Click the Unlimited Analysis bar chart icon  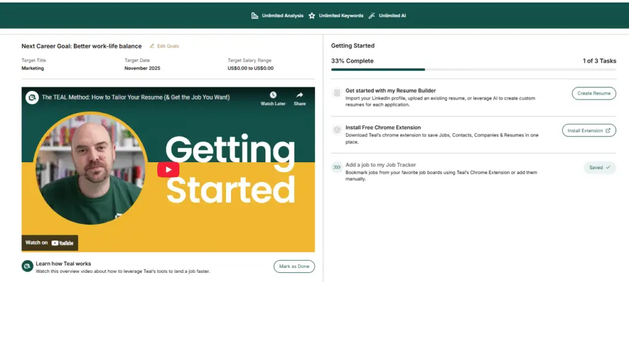point(255,16)
